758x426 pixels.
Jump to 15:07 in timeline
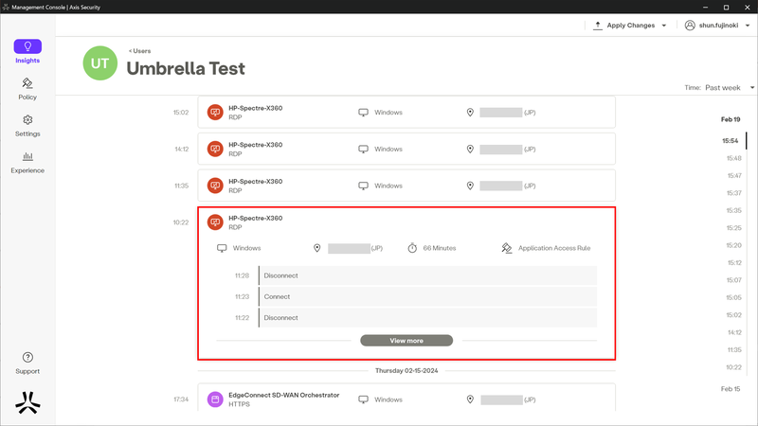[733, 280]
